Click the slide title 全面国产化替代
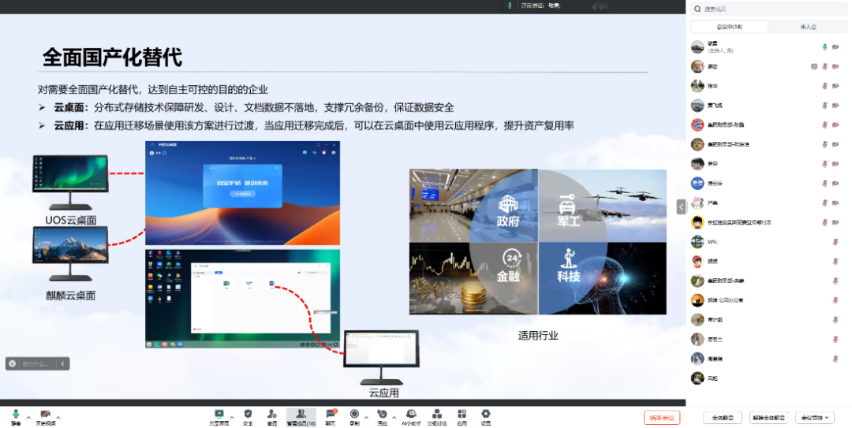 click(112, 57)
